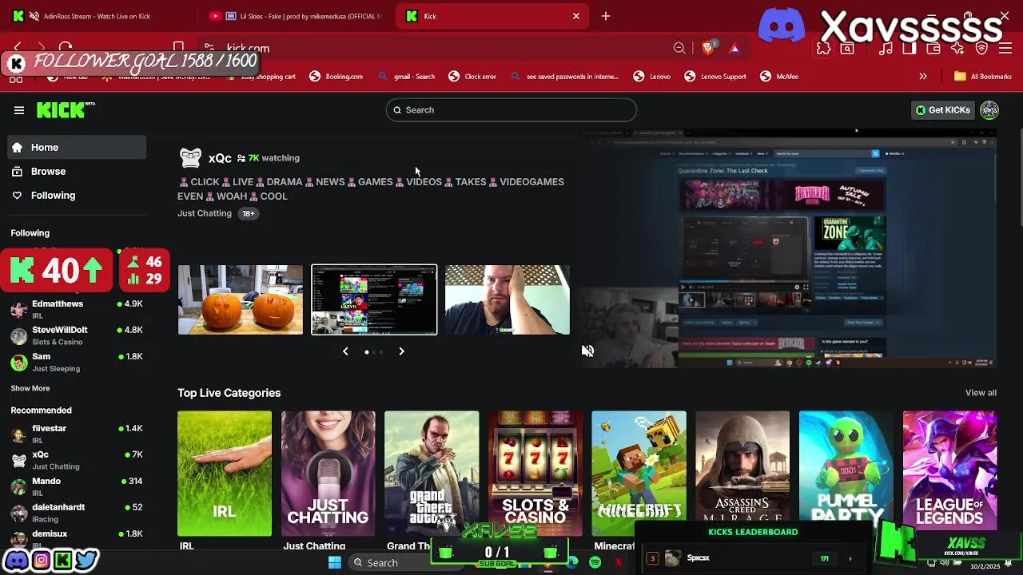
Task: Click the Get KICKs button
Action: click(943, 110)
